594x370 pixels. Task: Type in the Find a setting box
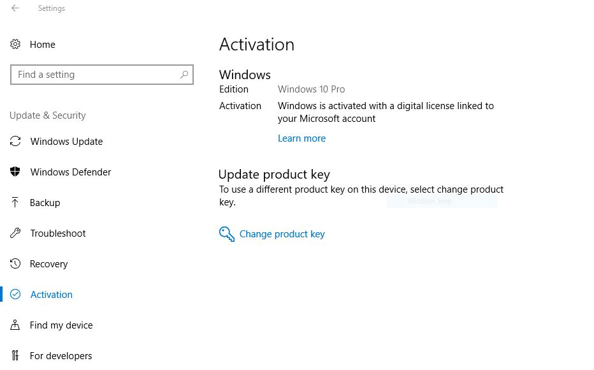click(x=96, y=75)
